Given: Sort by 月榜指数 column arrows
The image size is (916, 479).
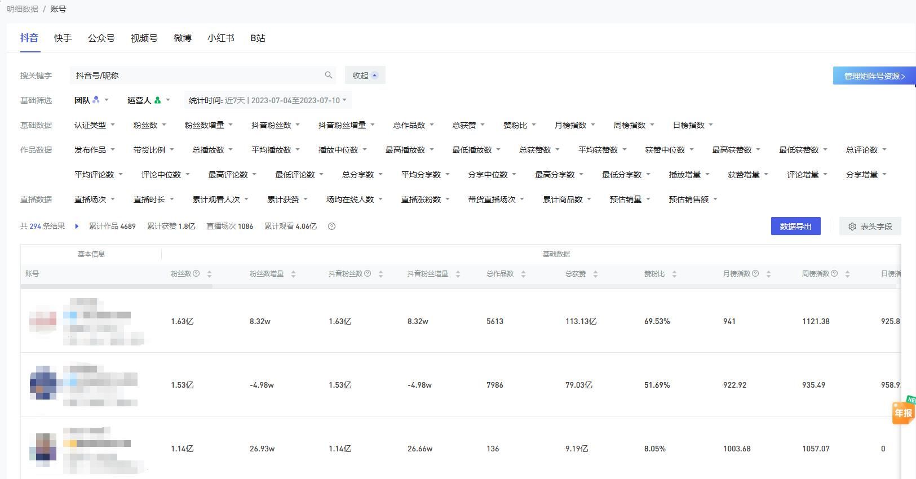Looking at the screenshot, I should (768, 274).
